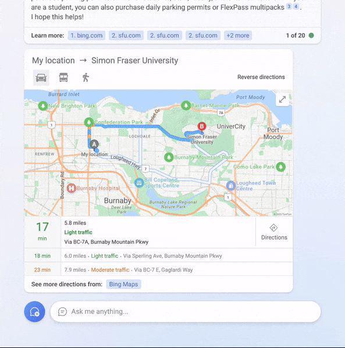Screen dimensions: 345x348
Task: Switch to the bus transit mode icon
Action: 63,77
